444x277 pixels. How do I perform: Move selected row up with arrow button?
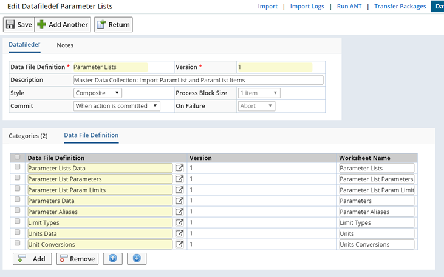click(113, 259)
